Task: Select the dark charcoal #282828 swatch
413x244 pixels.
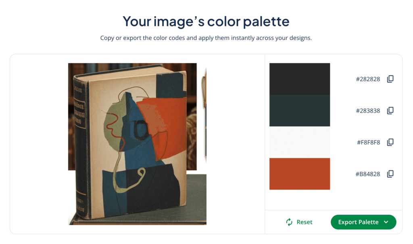Action: click(x=300, y=79)
